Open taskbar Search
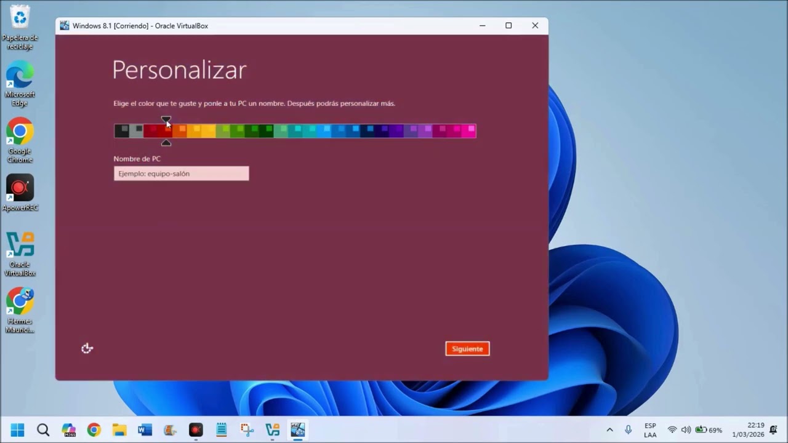This screenshot has width=788, height=443. coord(43,429)
